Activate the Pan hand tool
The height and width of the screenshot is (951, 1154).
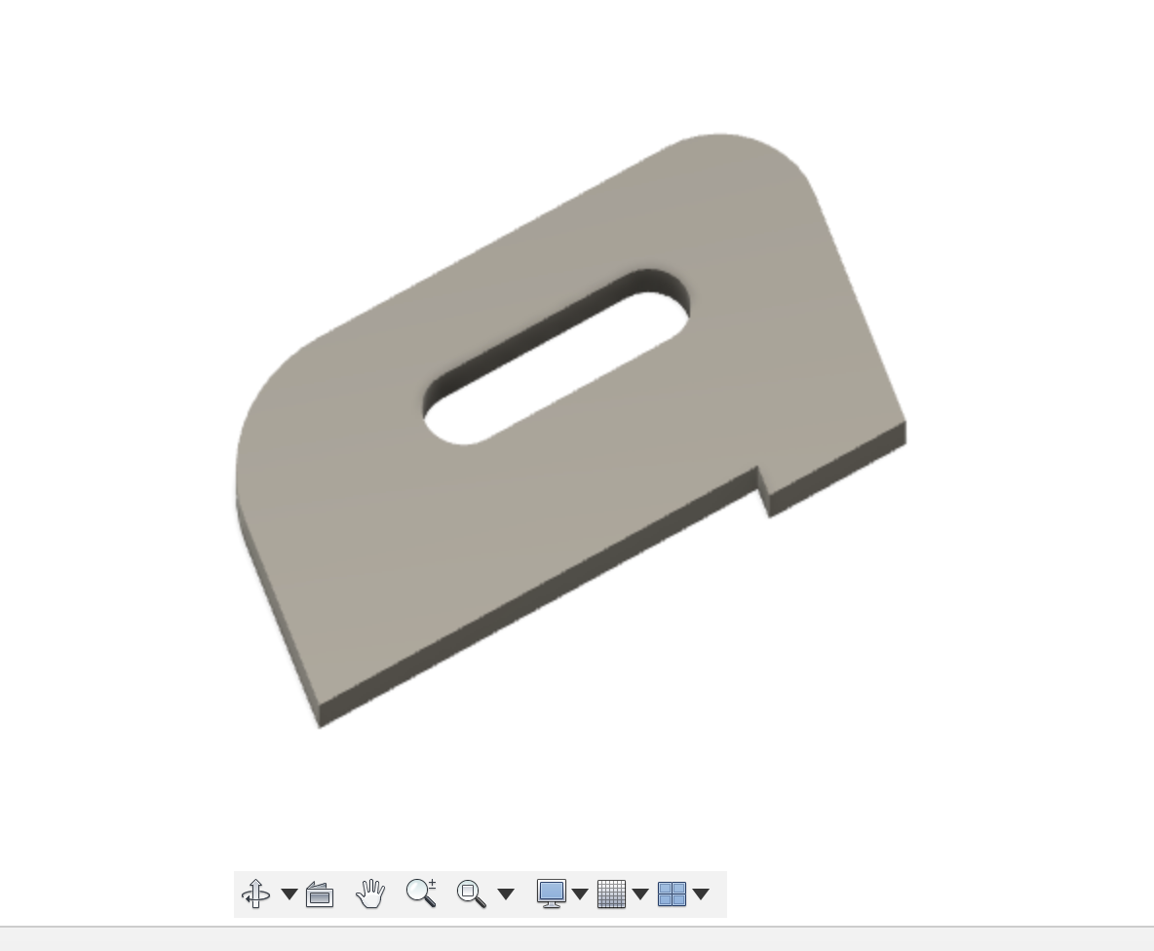pyautogui.click(x=370, y=894)
